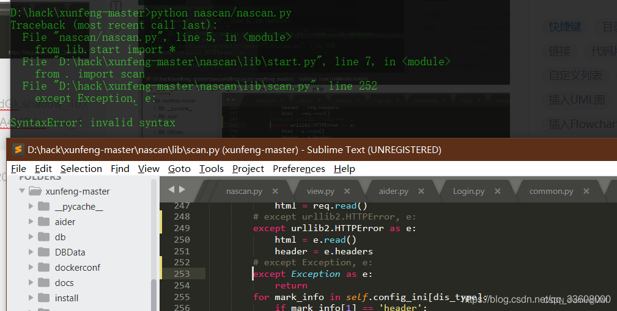Place cursor on 'except urllib2.HTTPError as e:' line

(x=334, y=228)
